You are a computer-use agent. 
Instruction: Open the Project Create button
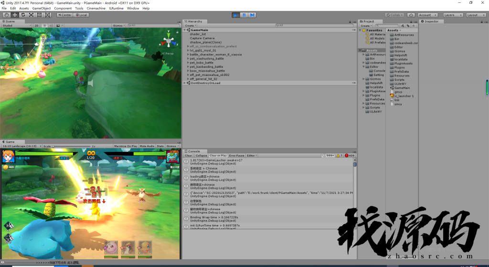(366, 26)
